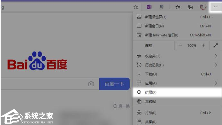Select 共享(R) menu entry
The height and width of the screenshot is (125, 222).
click(177, 122)
